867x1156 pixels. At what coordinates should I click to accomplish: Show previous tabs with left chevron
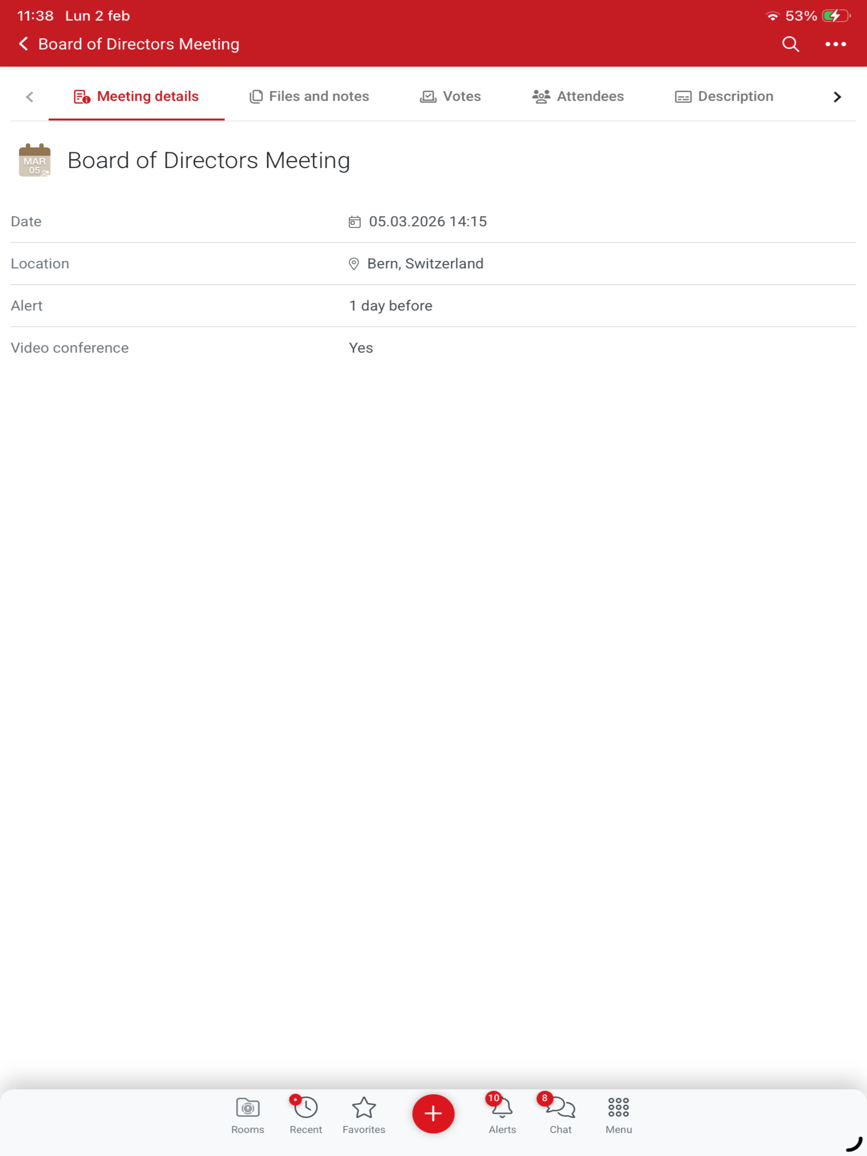click(30, 97)
